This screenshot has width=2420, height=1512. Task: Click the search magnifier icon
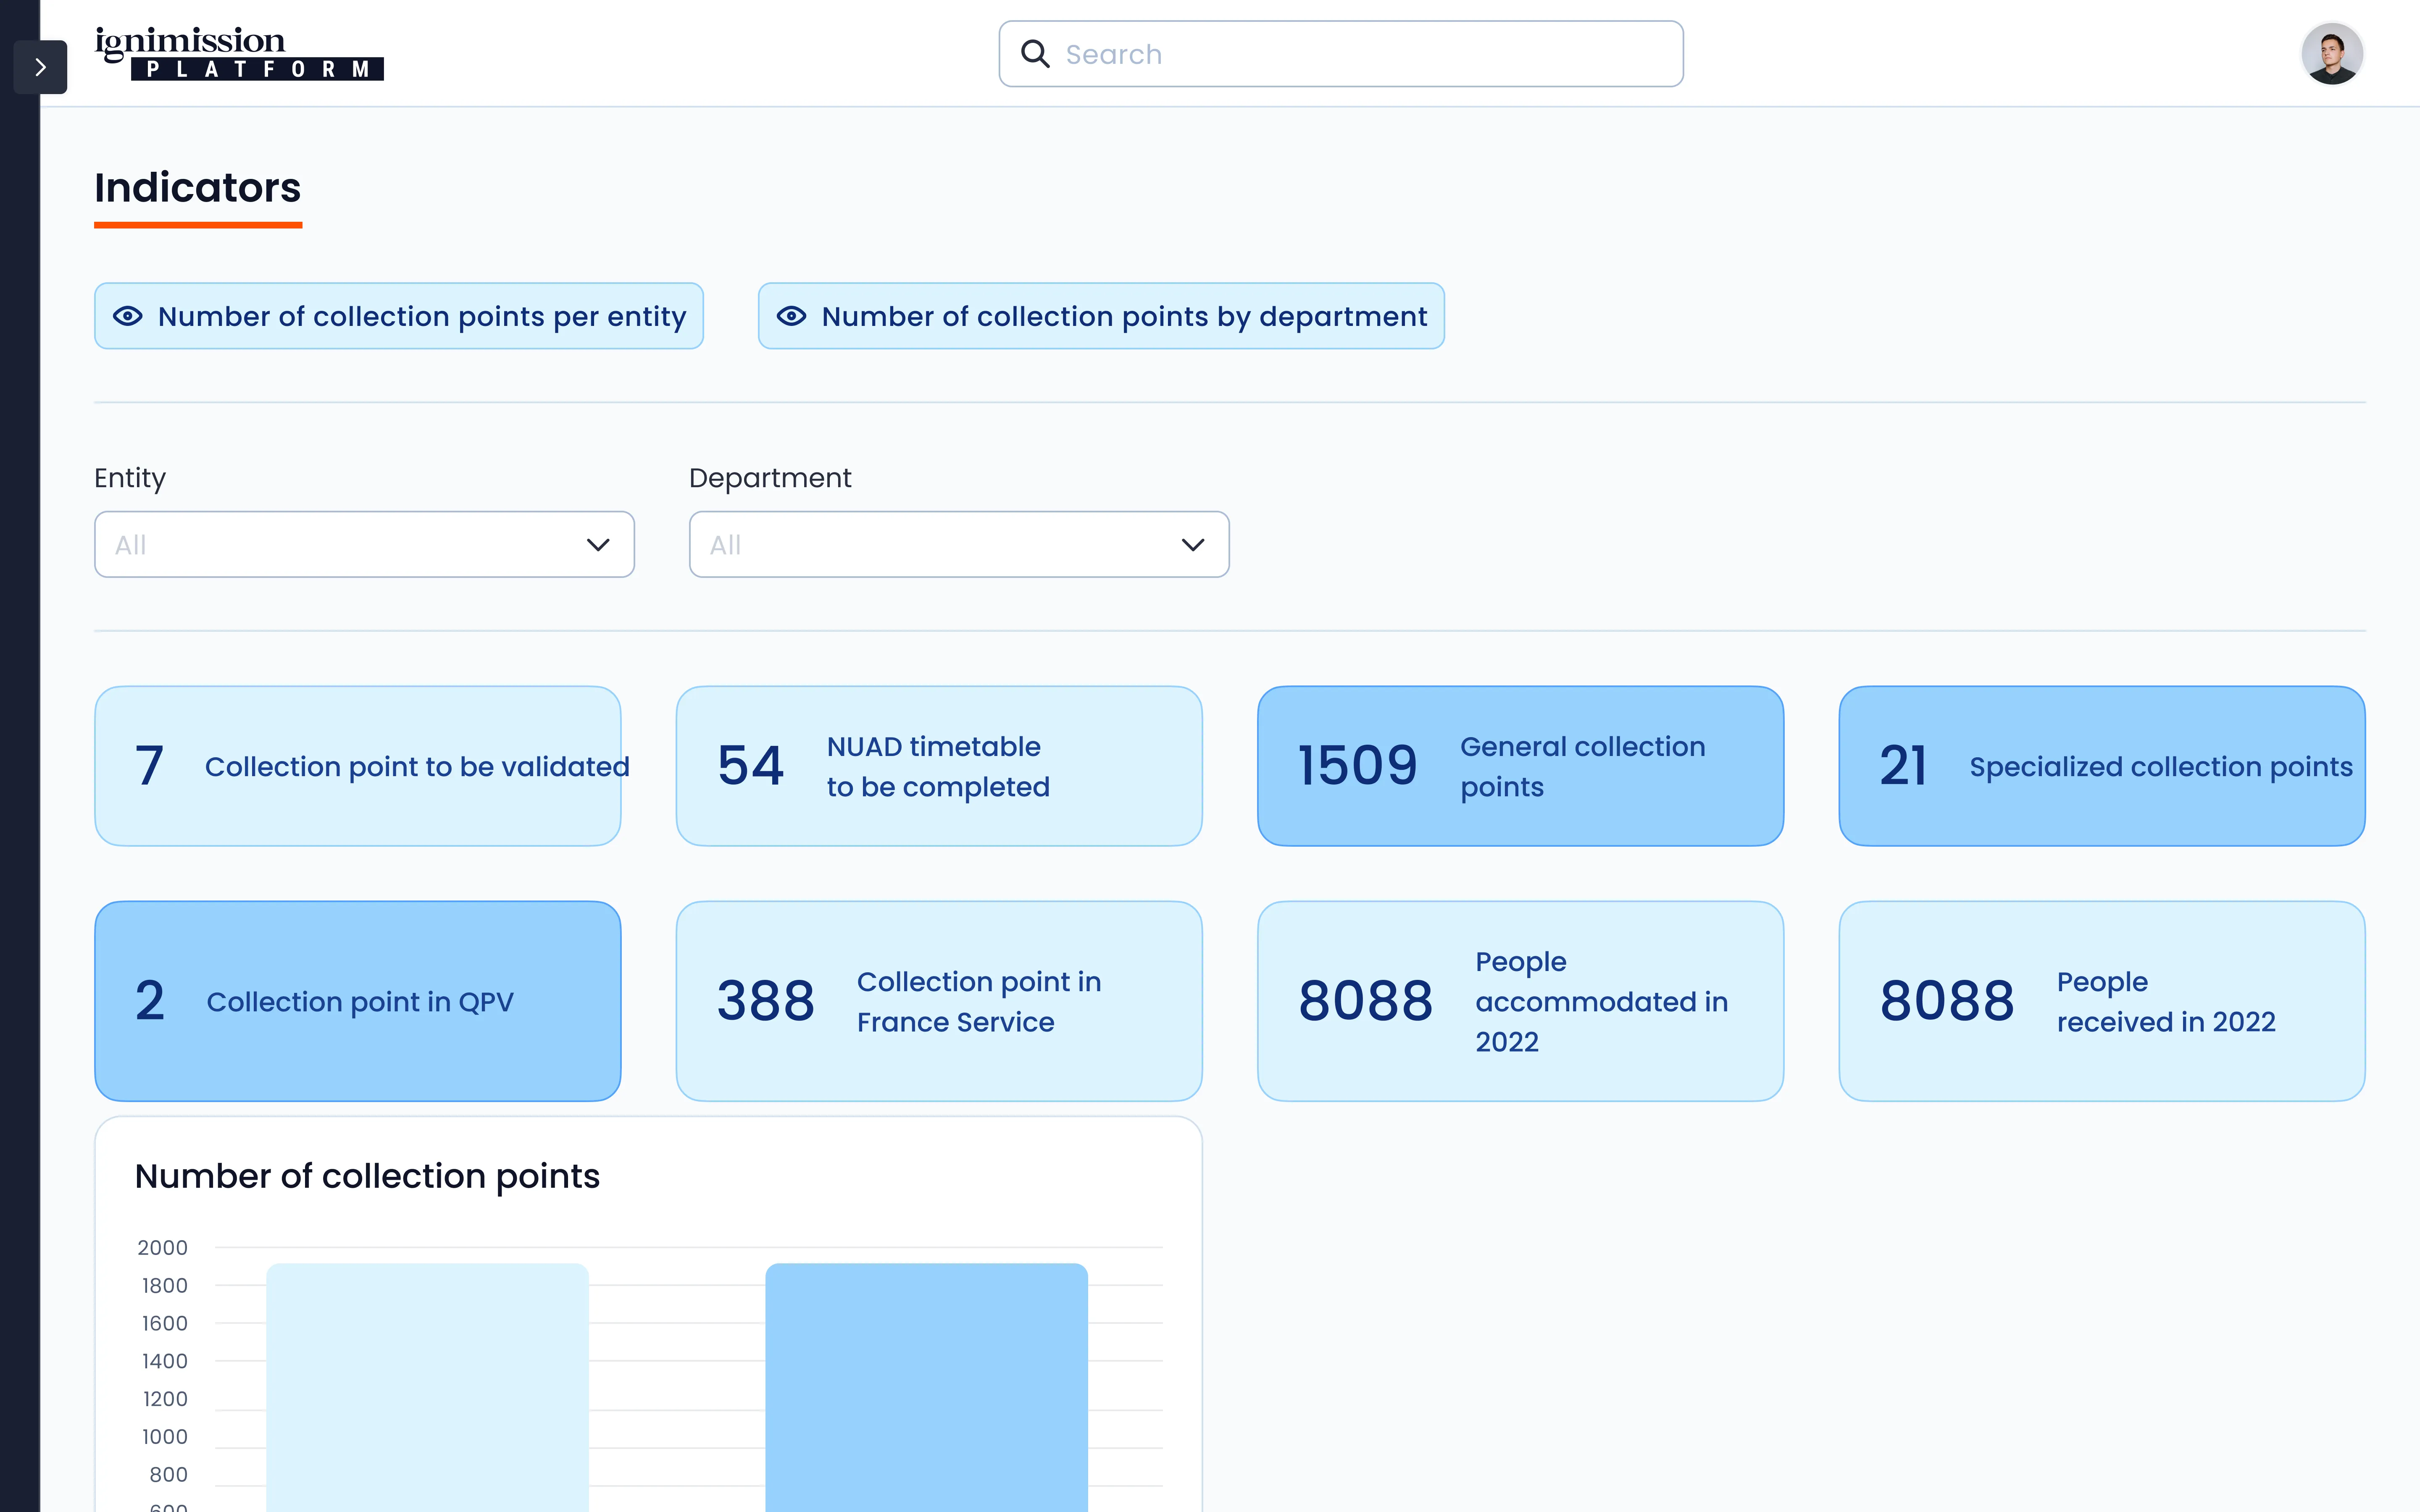[1035, 54]
